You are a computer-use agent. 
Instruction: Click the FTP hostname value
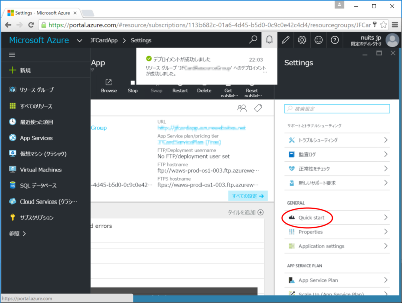tap(208, 171)
